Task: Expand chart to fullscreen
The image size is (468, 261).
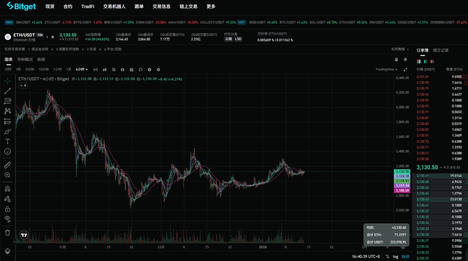Action: [406, 70]
